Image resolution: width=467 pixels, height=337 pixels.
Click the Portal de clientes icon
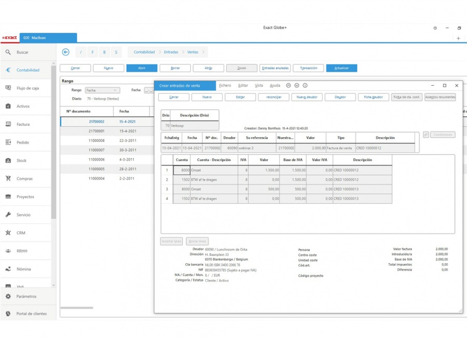click(8, 314)
